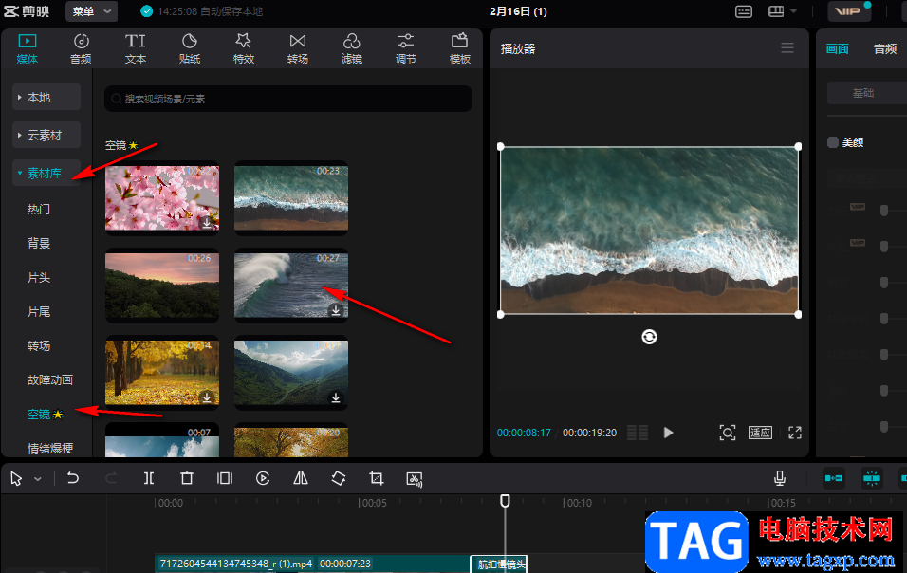Select the 故障动画 category
The image size is (907, 573).
tap(50, 379)
